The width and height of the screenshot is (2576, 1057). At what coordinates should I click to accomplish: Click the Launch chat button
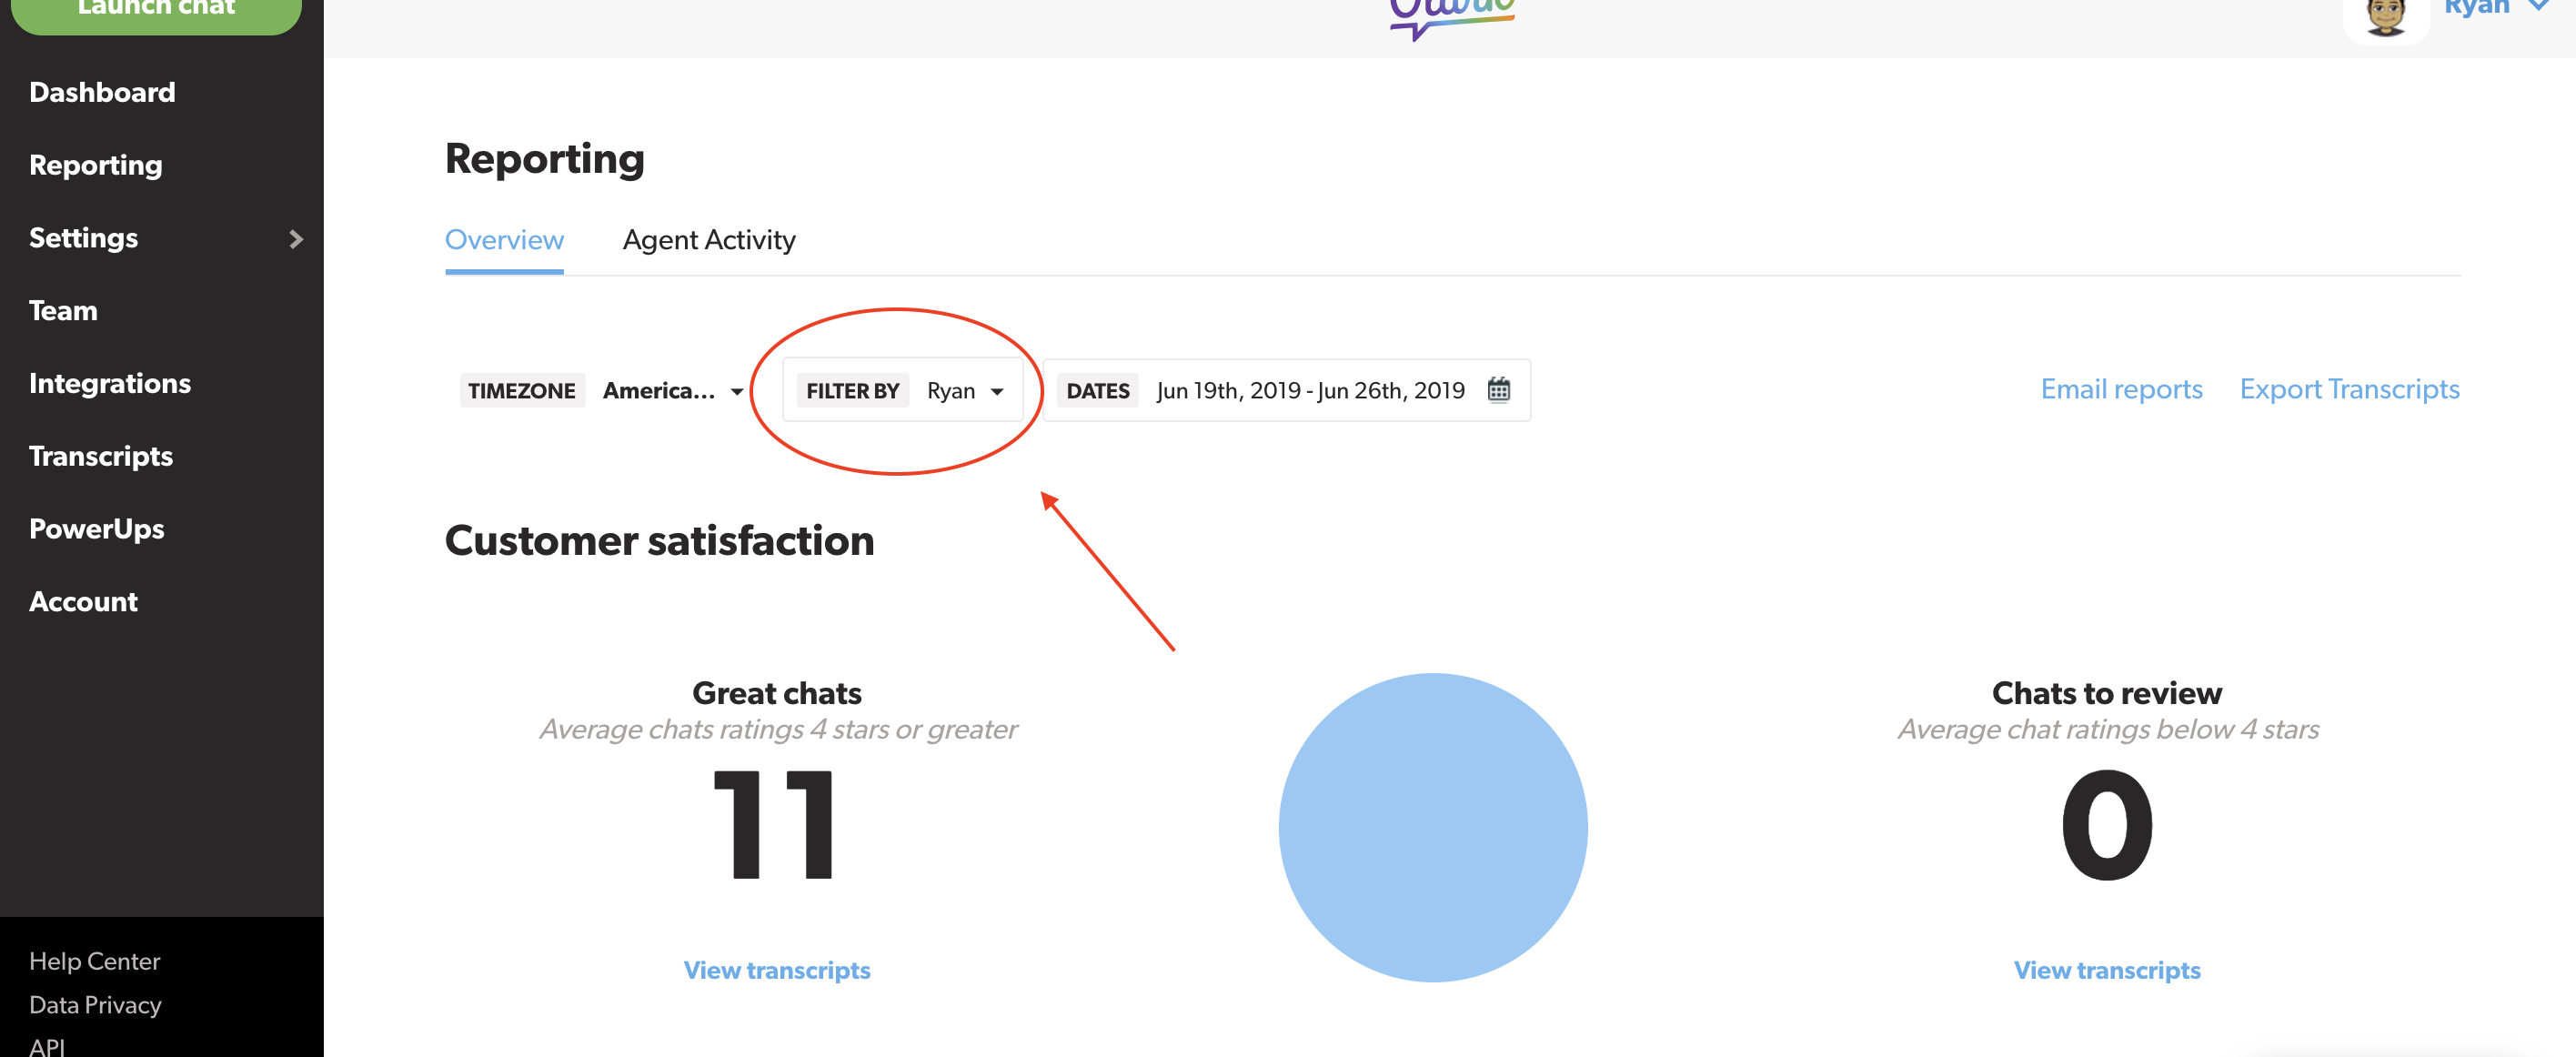pyautogui.click(x=155, y=8)
